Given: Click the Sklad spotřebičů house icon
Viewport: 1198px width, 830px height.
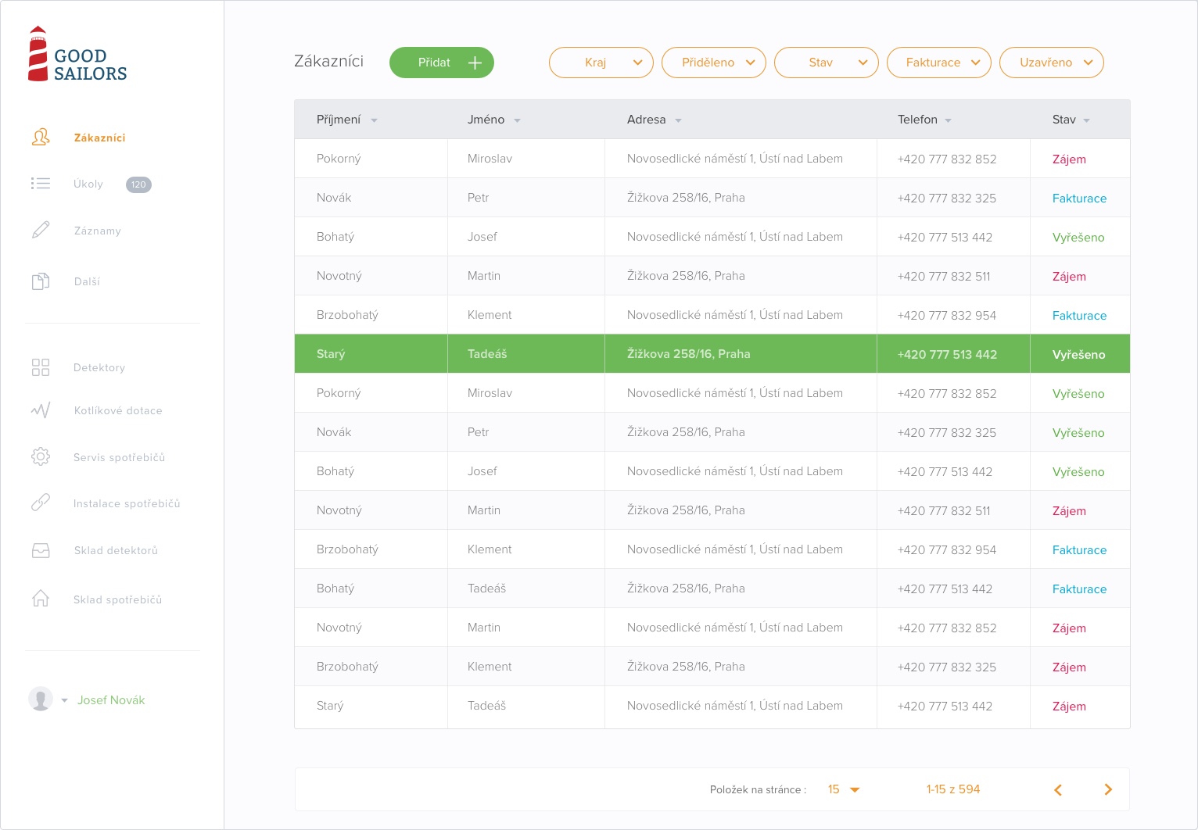Looking at the screenshot, I should pyautogui.click(x=41, y=599).
